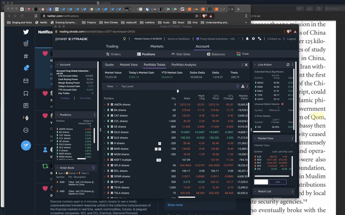Download positions with the export icon
This screenshot has height=215, width=345.
pos(243,86)
